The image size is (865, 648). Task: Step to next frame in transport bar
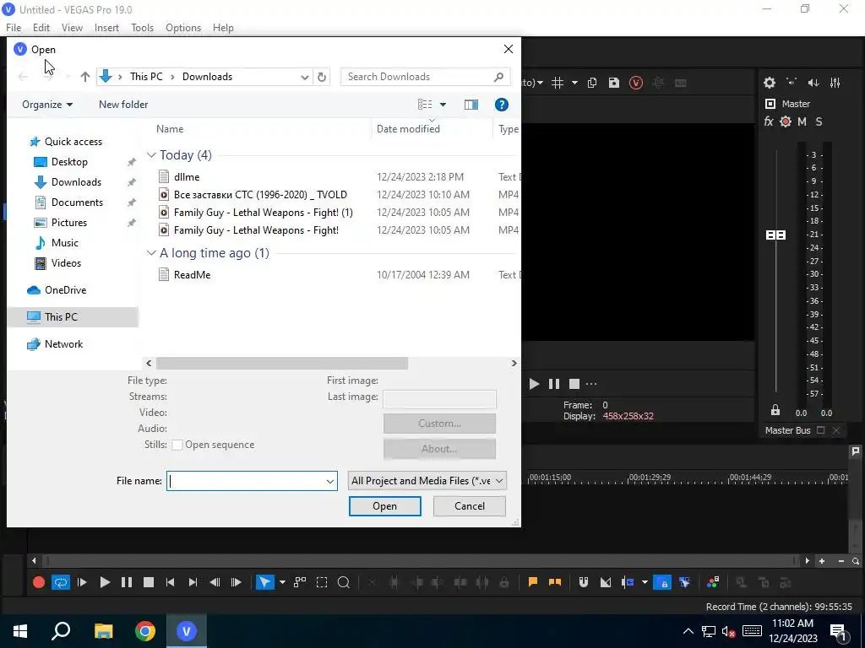[237, 582]
